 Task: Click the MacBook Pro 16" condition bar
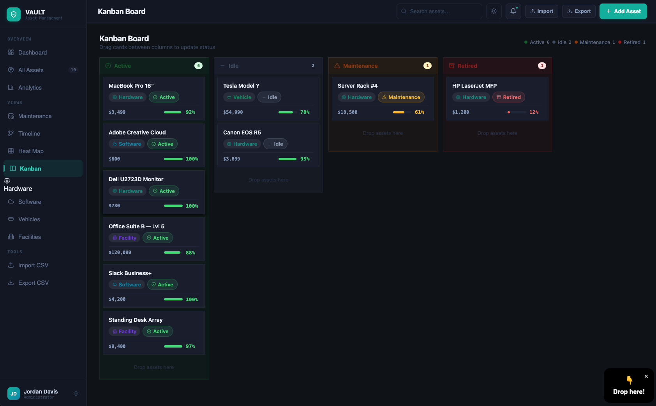173,112
